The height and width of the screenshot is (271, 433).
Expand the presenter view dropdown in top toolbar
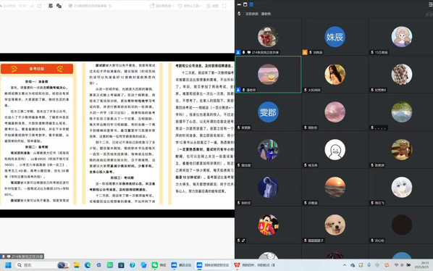161,6
